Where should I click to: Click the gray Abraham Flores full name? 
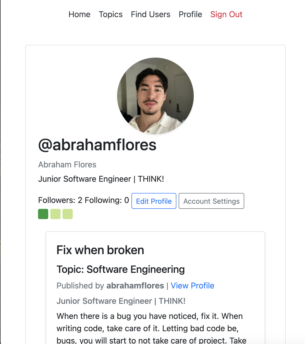click(67, 165)
